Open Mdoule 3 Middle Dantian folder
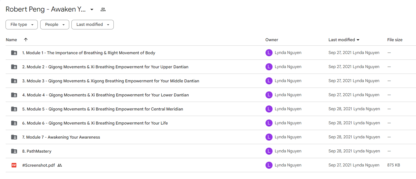This screenshot has height=179, width=416. (x=110, y=81)
